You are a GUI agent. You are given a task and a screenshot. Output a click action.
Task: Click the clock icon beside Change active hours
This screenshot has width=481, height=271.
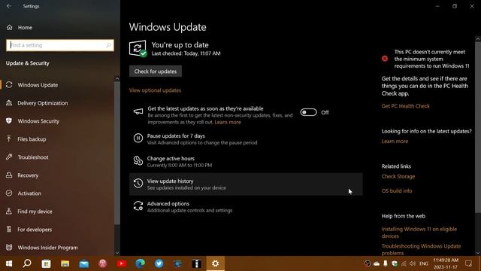138,160
